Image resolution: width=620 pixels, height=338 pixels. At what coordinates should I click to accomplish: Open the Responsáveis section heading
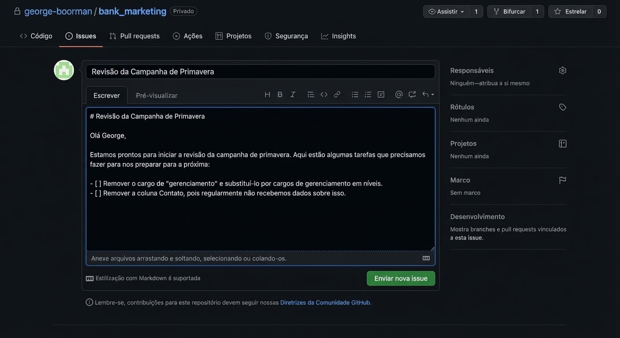[x=472, y=70]
